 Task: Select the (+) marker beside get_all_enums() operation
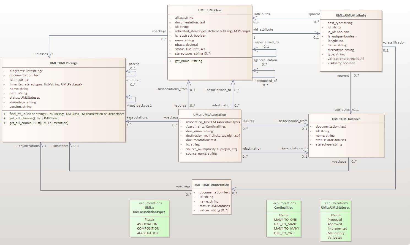(4, 123)
